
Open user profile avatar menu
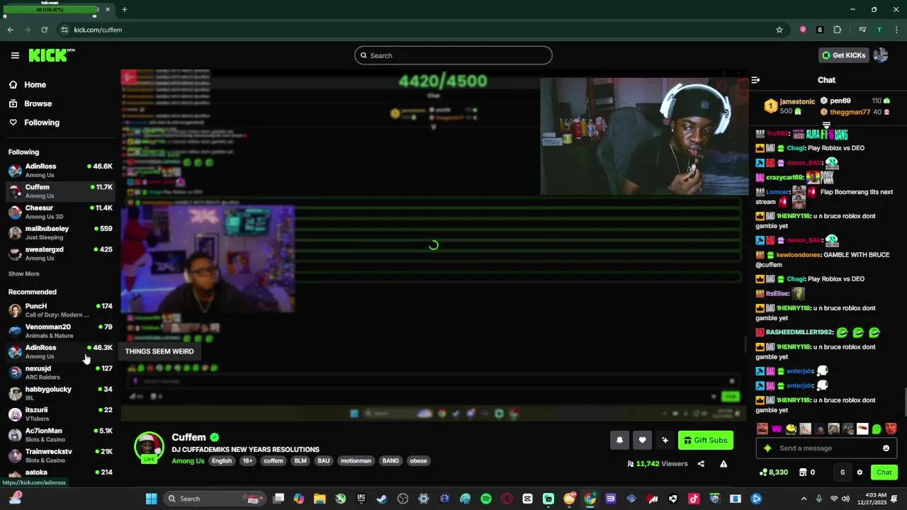tap(881, 55)
